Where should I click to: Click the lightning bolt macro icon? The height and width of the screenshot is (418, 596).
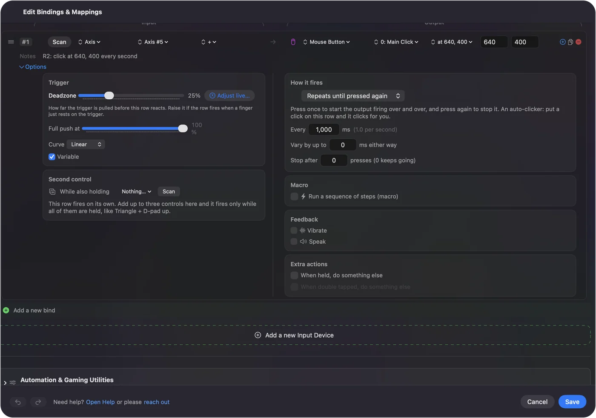tap(303, 196)
